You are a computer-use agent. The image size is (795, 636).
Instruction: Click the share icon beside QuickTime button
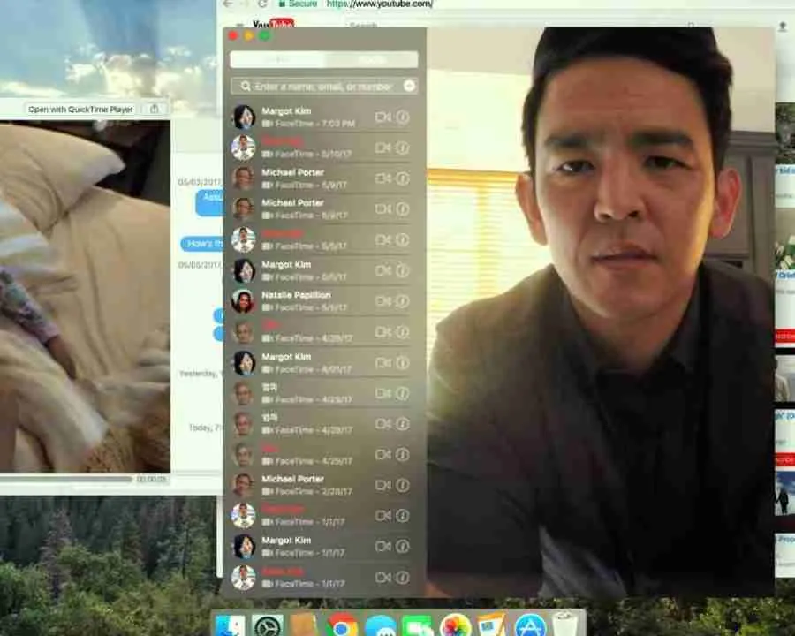[x=154, y=109]
